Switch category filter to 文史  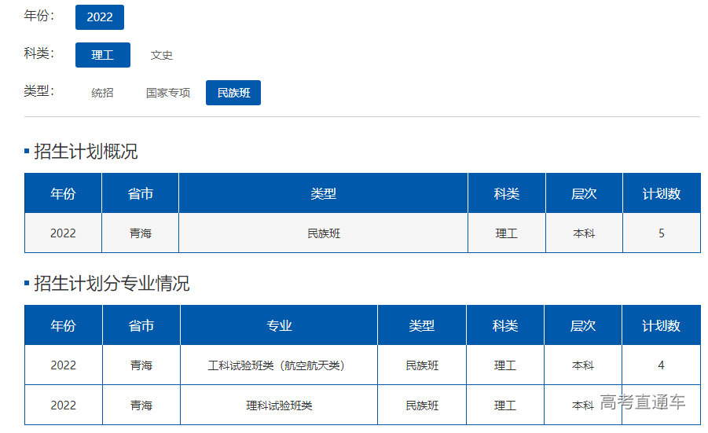click(x=162, y=55)
